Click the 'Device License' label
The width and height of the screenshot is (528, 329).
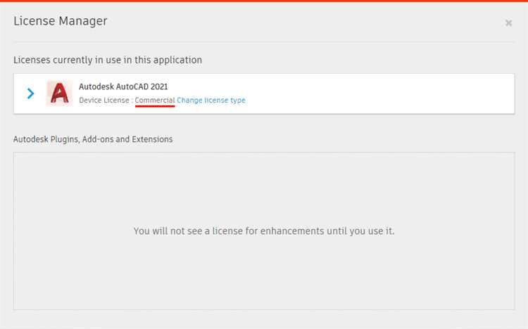point(104,101)
